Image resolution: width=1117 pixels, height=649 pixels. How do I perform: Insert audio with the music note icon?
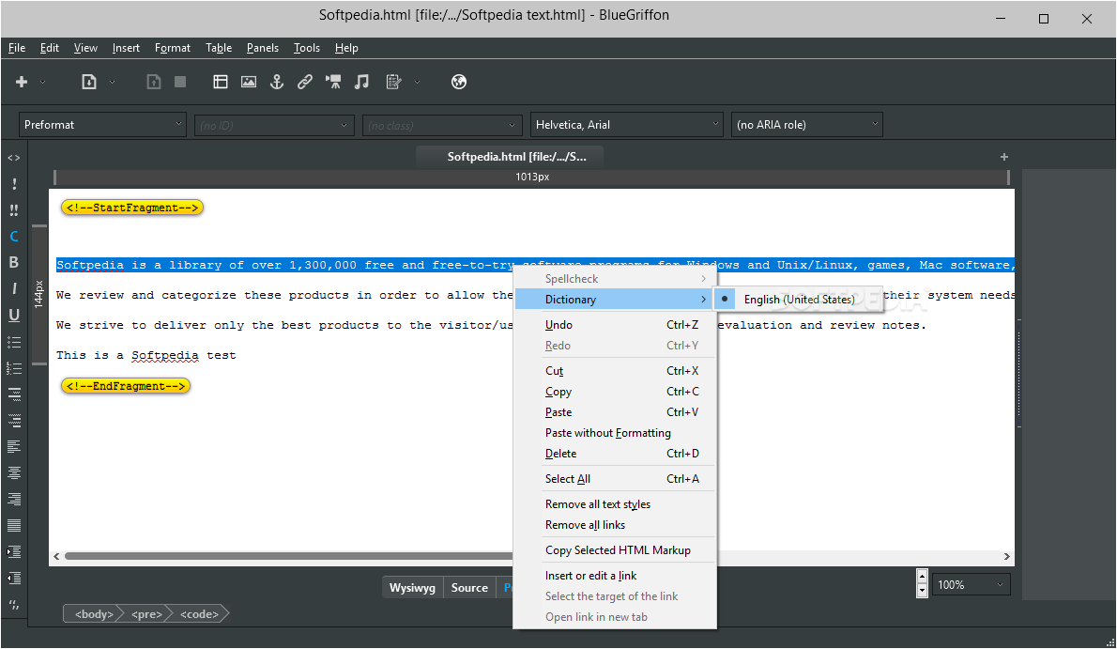(x=362, y=82)
